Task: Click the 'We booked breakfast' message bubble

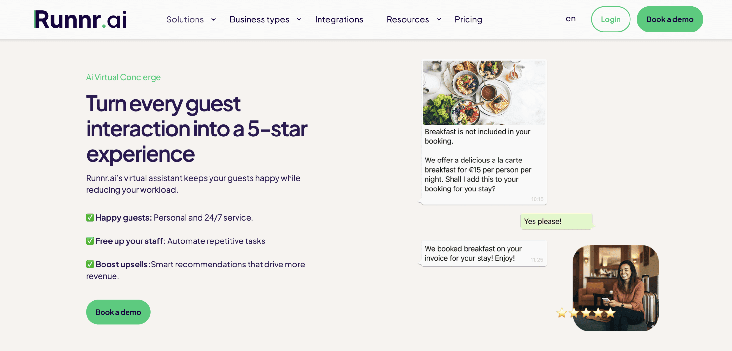Action: click(x=483, y=253)
